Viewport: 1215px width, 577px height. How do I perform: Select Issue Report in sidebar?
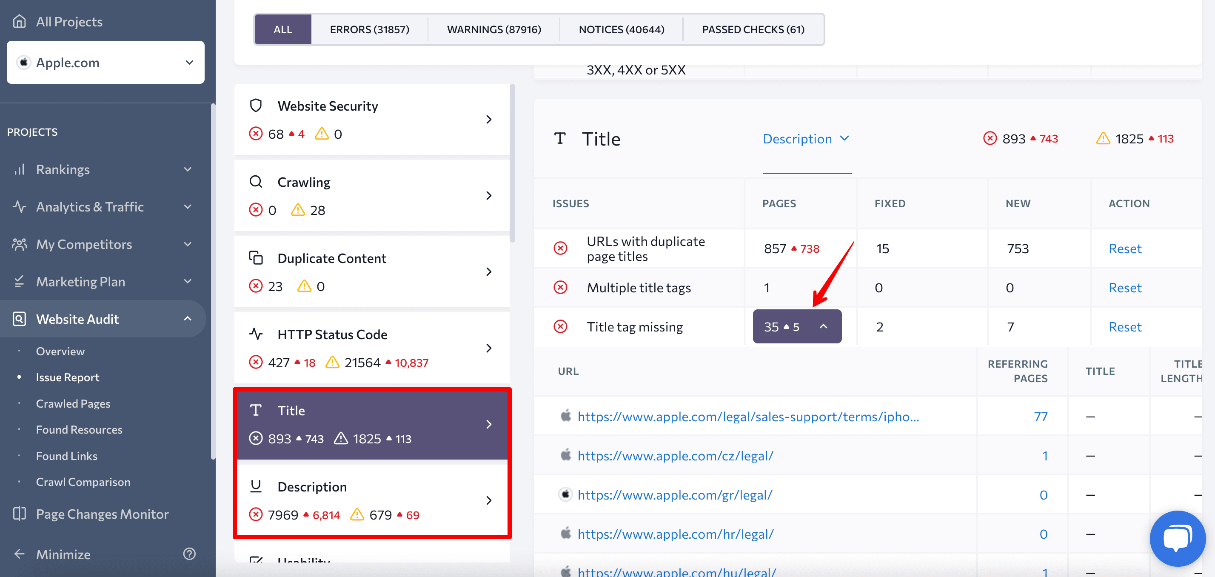pyautogui.click(x=68, y=377)
